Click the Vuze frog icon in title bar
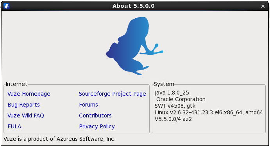 point(7,6)
